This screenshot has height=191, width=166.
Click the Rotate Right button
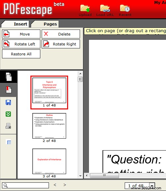click(61, 44)
